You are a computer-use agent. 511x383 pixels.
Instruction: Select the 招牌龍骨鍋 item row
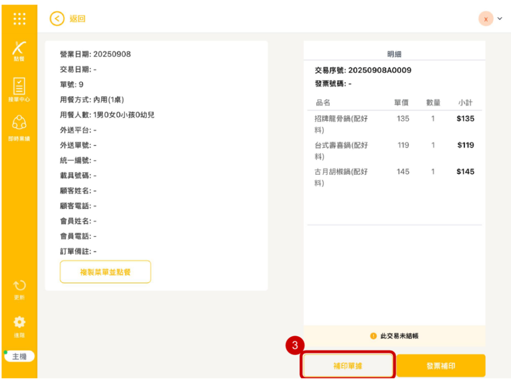point(394,124)
